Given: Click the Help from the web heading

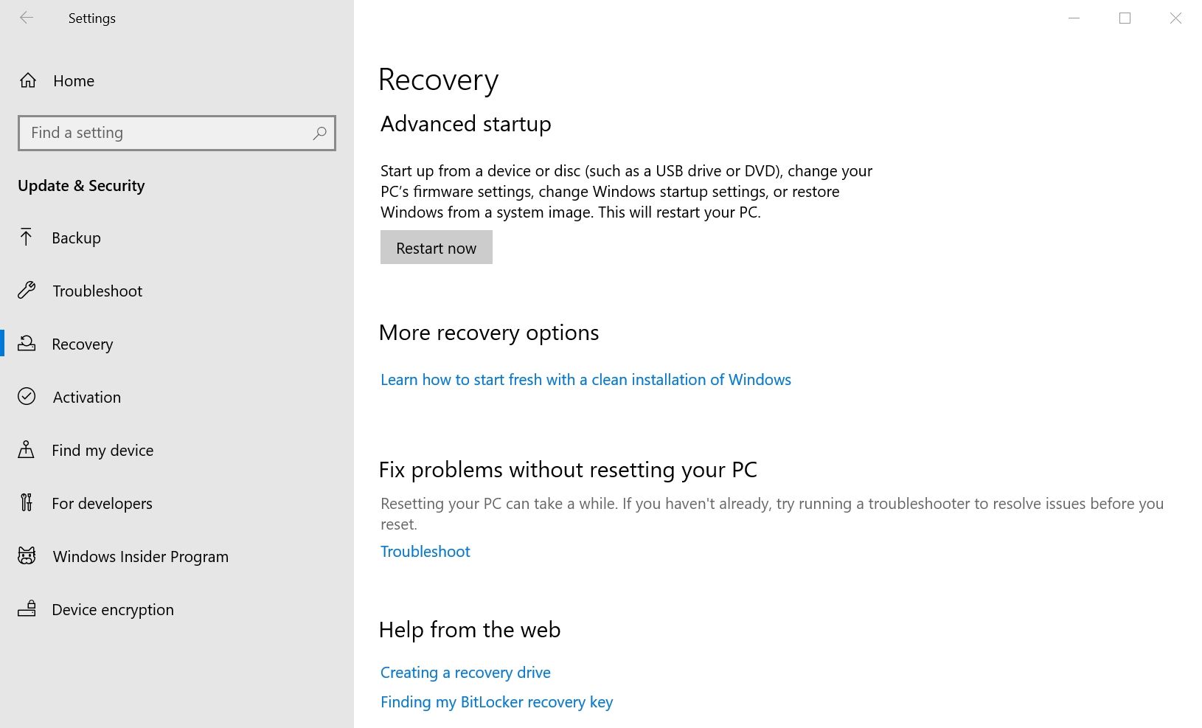Looking at the screenshot, I should (x=470, y=630).
